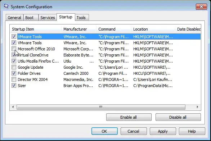Go to the Services tab
This screenshot has width=211, height=141.
pyautogui.click(x=48, y=18)
